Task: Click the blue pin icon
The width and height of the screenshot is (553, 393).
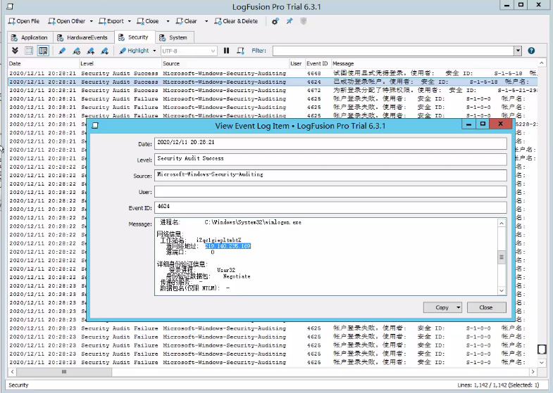Action: [289, 21]
